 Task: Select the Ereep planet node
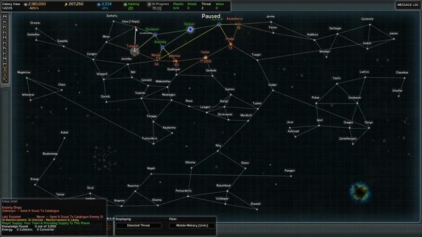pyautogui.click(x=35, y=184)
